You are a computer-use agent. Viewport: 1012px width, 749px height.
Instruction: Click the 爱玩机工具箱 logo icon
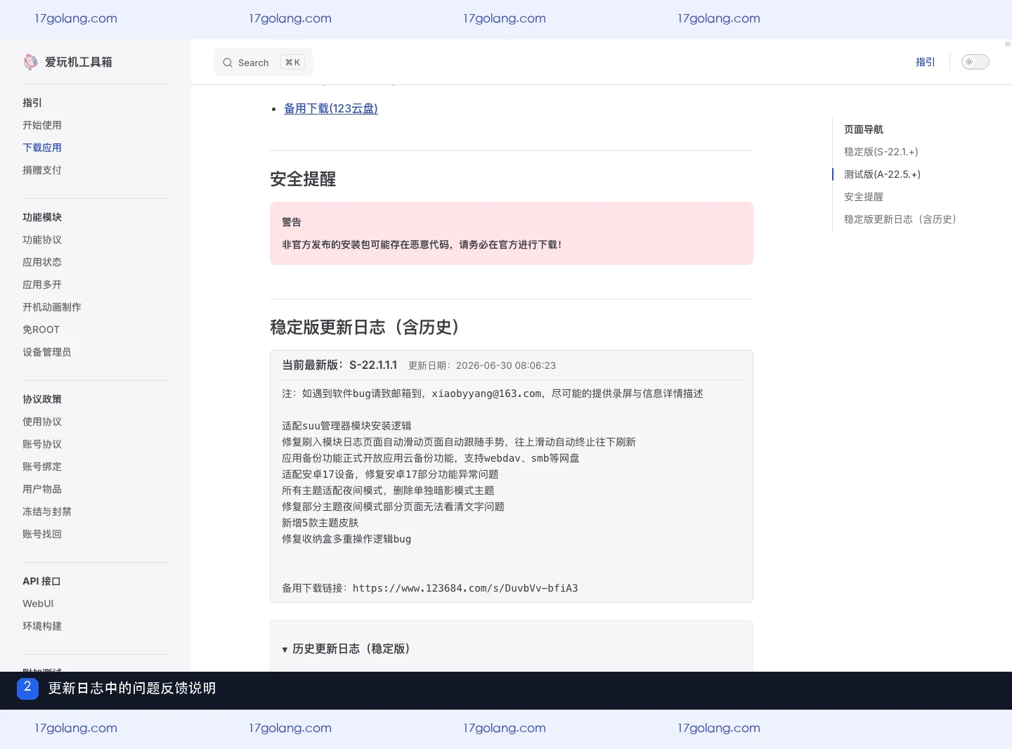point(30,62)
